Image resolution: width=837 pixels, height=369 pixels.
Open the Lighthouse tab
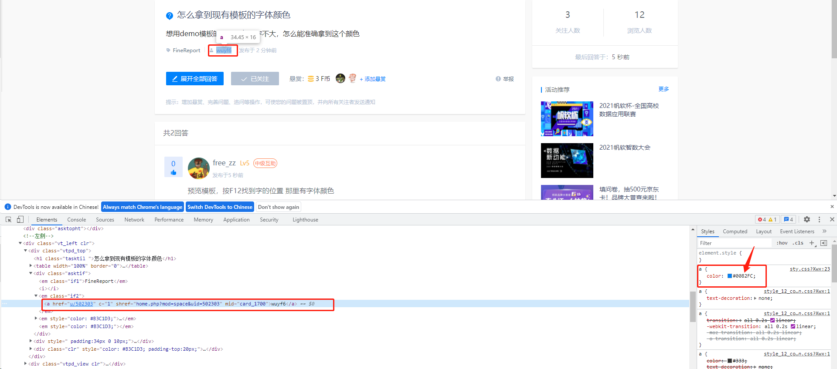tap(305, 220)
